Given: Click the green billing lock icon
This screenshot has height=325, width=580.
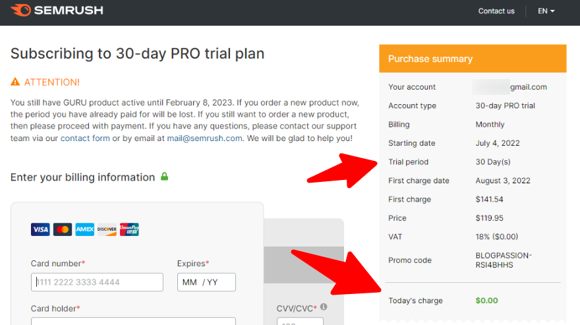Looking at the screenshot, I should click(165, 177).
